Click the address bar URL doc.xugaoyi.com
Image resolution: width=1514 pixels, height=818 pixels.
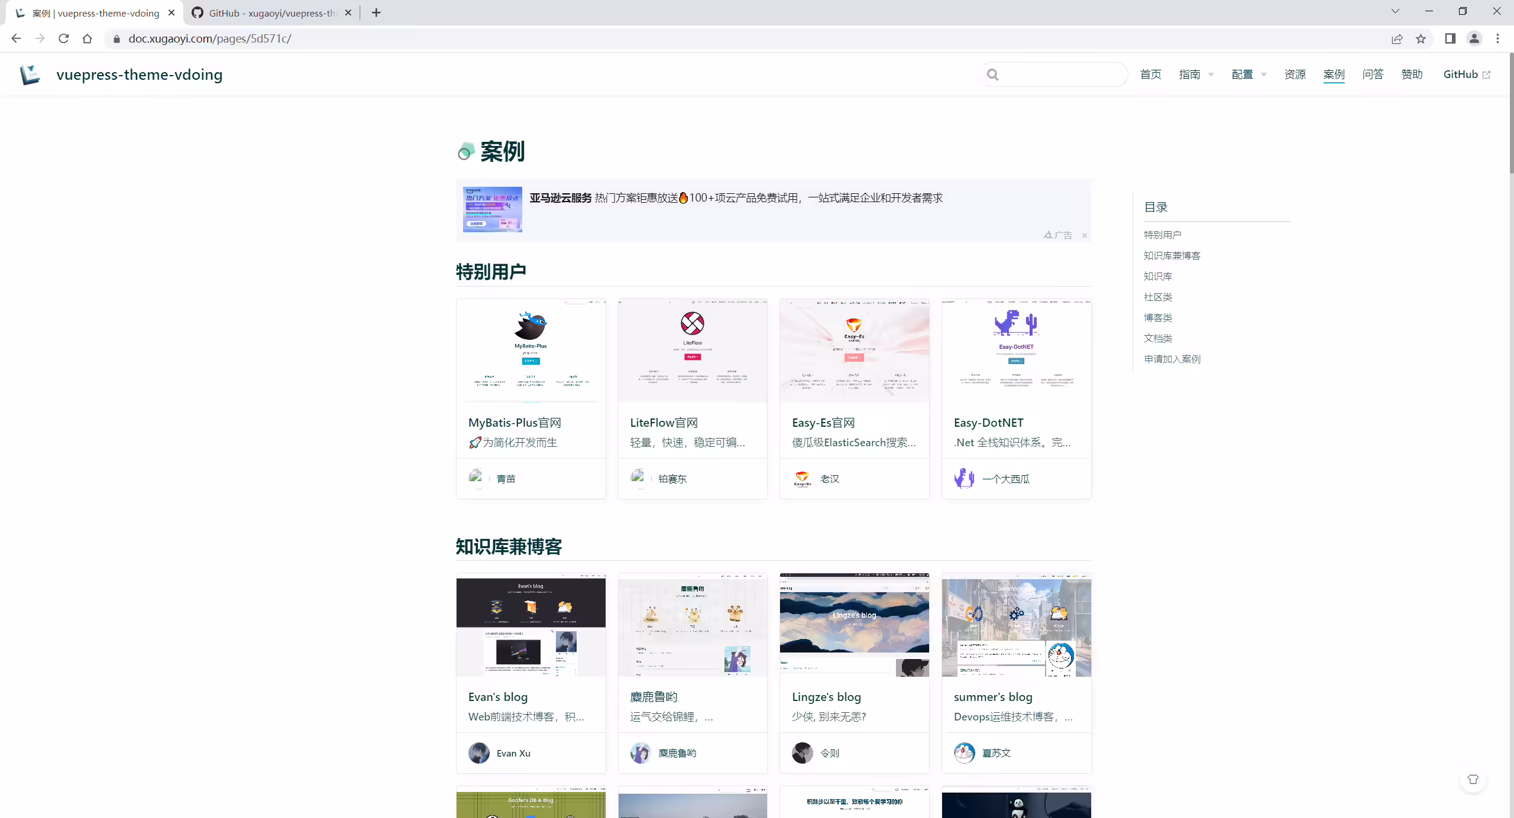point(209,38)
